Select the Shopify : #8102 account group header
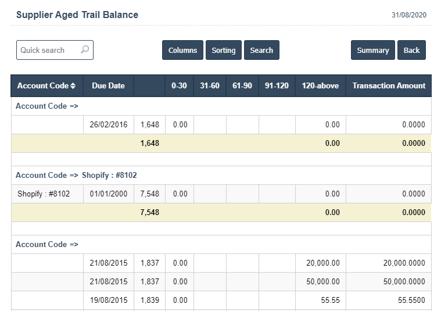The image size is (441, 311). click(x=76, y=175)
